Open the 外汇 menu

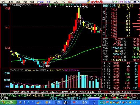tap(63, 2)
